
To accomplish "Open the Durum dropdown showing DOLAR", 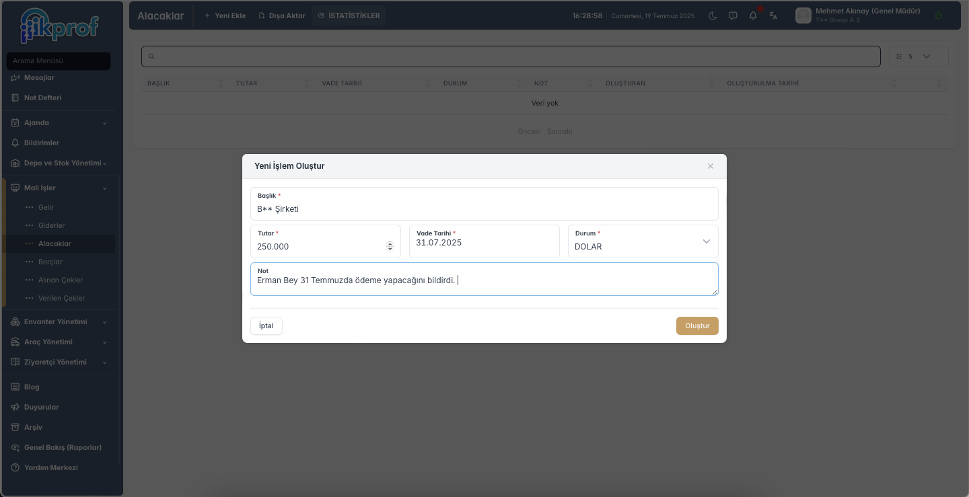I will [643, 241].
